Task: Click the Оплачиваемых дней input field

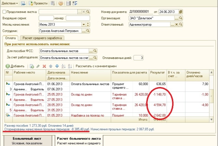Action: coord(138,58)
